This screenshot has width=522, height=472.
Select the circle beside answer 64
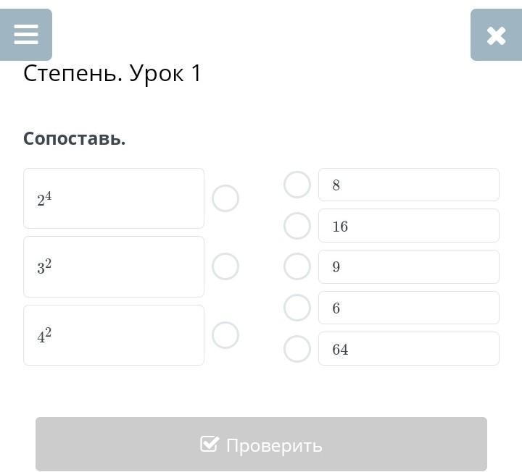click(297, 349)
